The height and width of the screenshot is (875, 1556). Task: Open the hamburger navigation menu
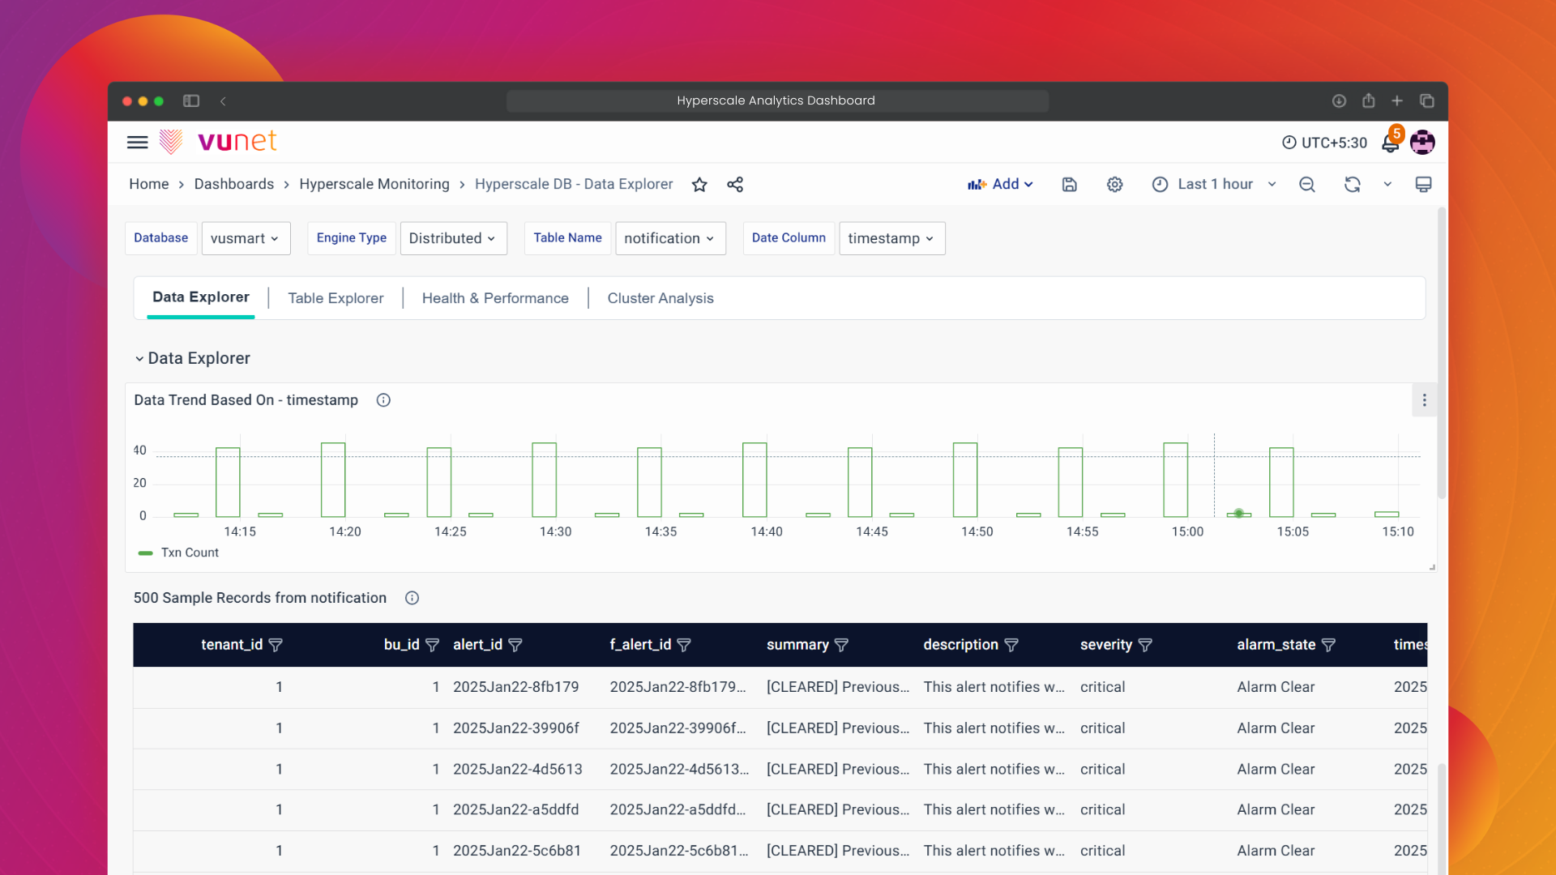(137, 143)
